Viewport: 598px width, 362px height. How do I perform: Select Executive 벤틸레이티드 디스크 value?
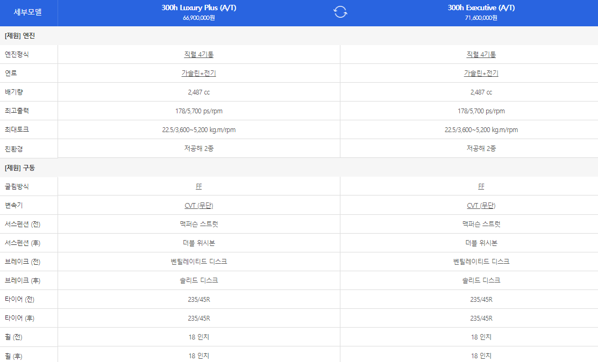(481, 262)
